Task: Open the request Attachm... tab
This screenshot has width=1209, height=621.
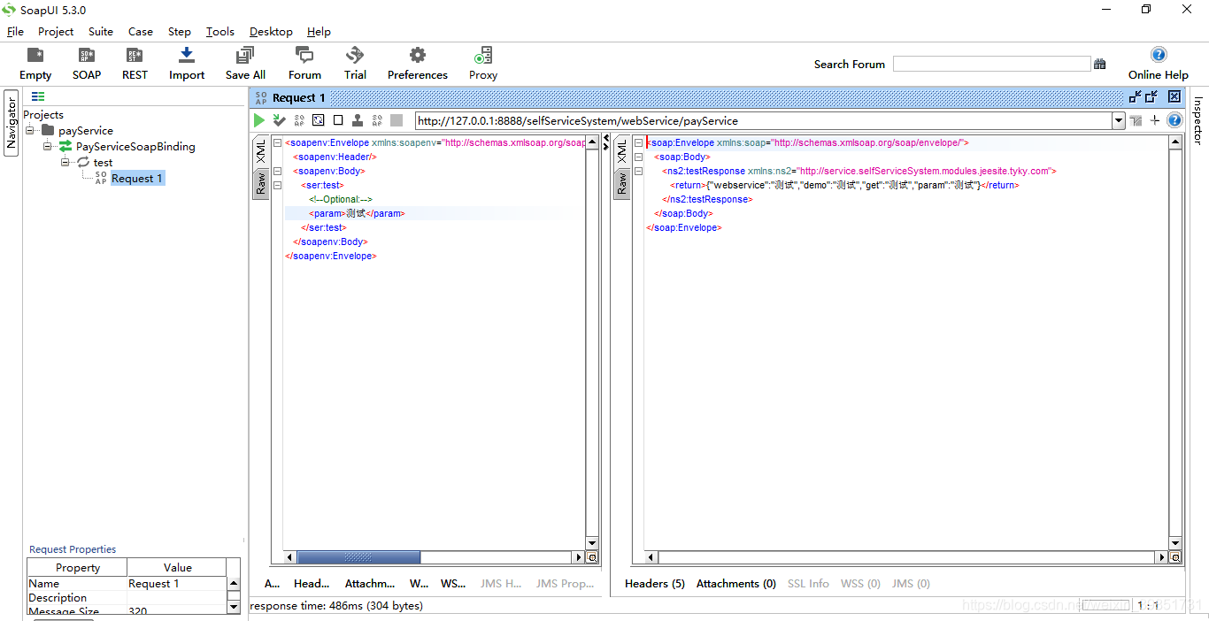Action: 370,583
